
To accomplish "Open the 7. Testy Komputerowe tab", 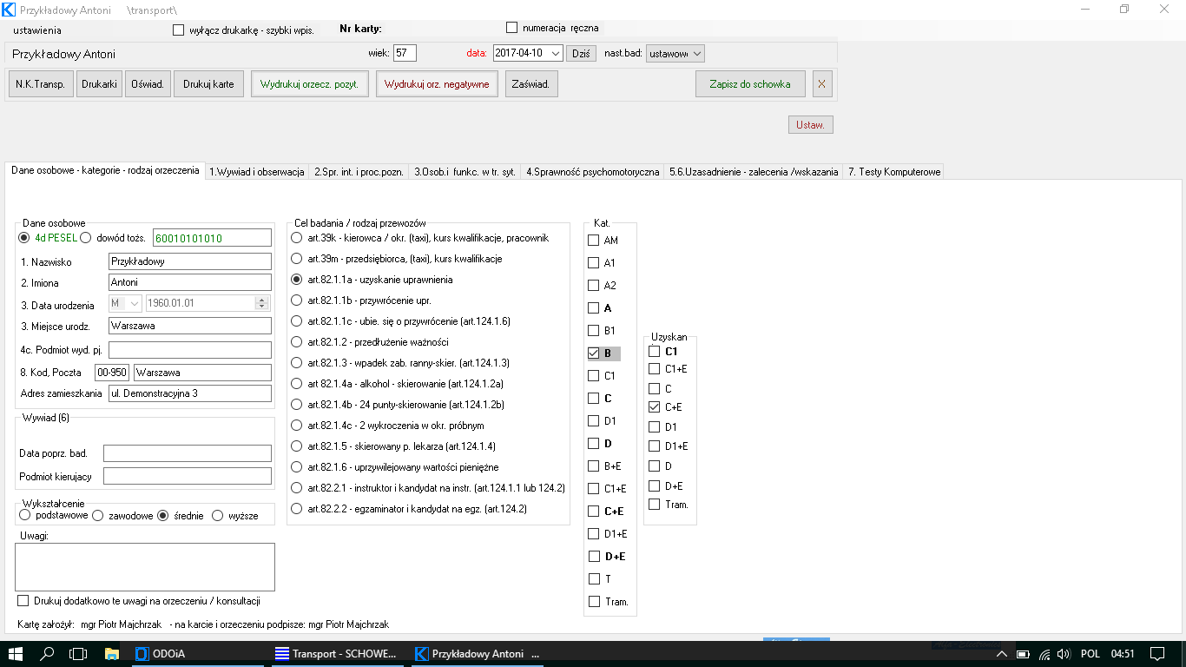I will point(893,172).
